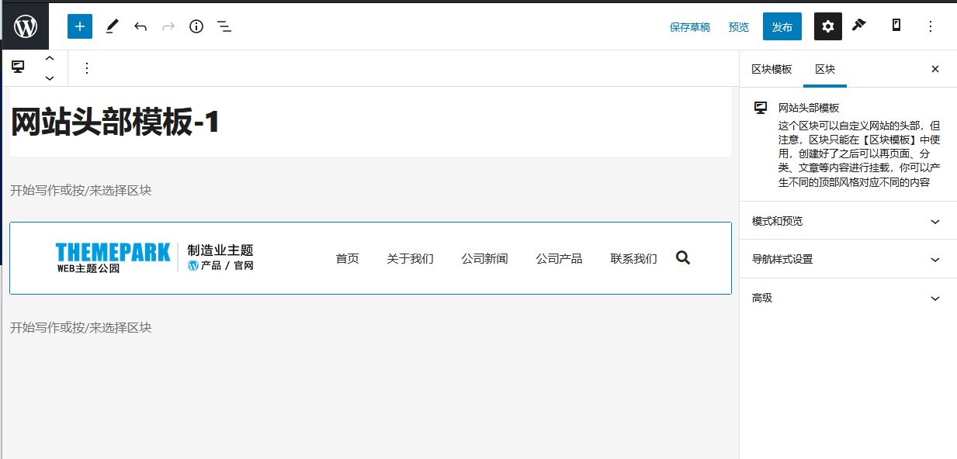The height and width of the screenshot is (459, 957).
Task: Publish the post with 发布 button
Action: [x=782, y=26]
